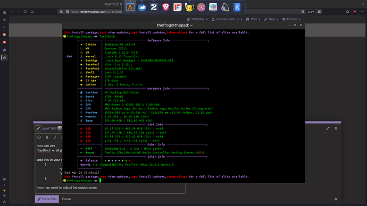This screenshot has height=206, width=367.
Task: Open the red-white Flipboard-style dock icon
Action: pos(178,7)
